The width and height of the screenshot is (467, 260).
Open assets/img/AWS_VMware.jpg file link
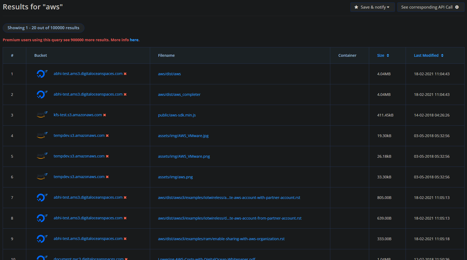click(183, 136)
